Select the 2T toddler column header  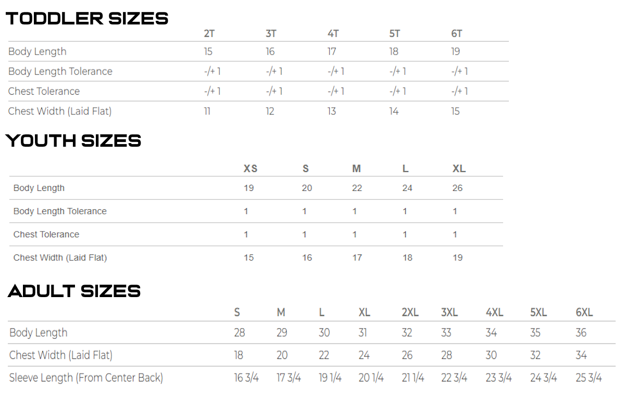coord(209,34)
